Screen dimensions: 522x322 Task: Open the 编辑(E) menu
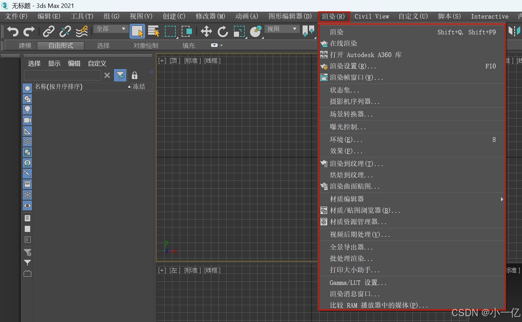(49, 16)
